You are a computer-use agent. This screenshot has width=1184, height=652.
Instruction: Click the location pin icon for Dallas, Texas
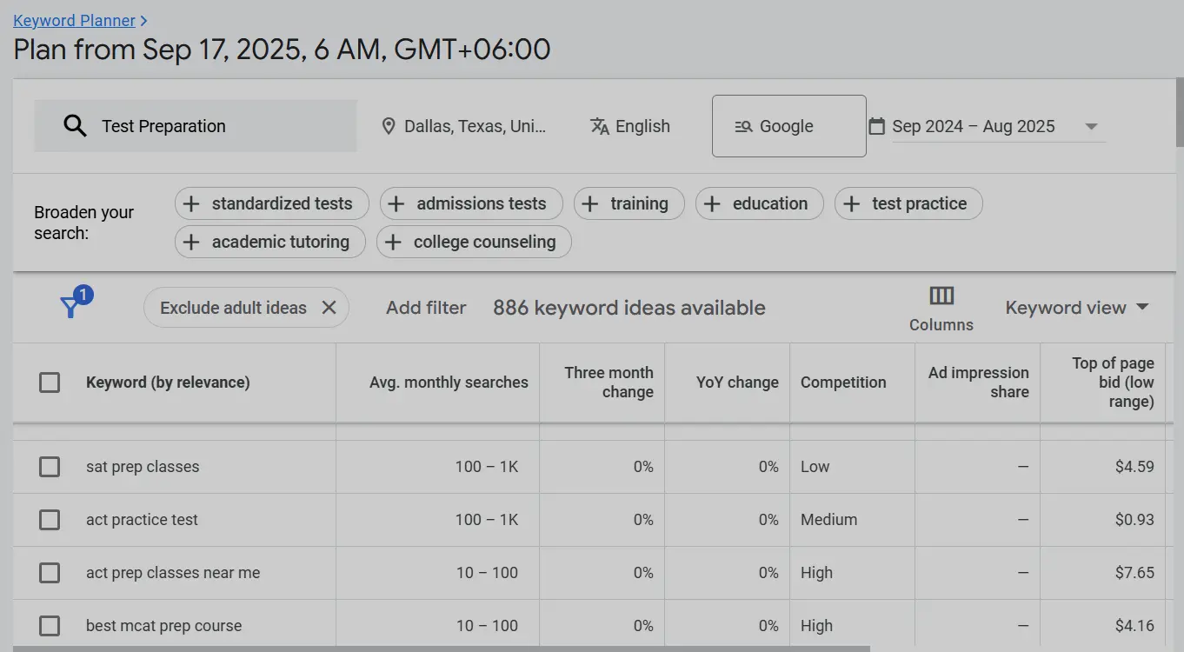coord(389,125)
